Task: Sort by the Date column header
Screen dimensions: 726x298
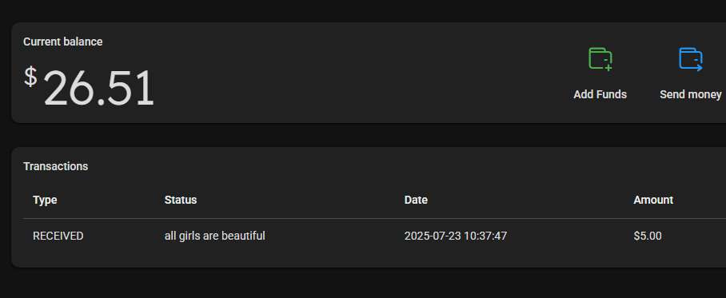Action: pyautogui.click(x=416, y=200)
